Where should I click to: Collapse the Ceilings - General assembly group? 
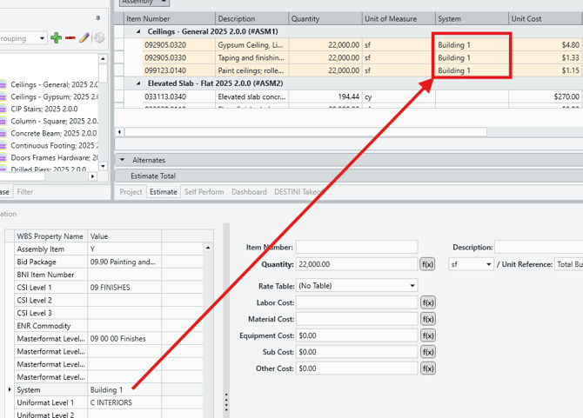point(137,31)
